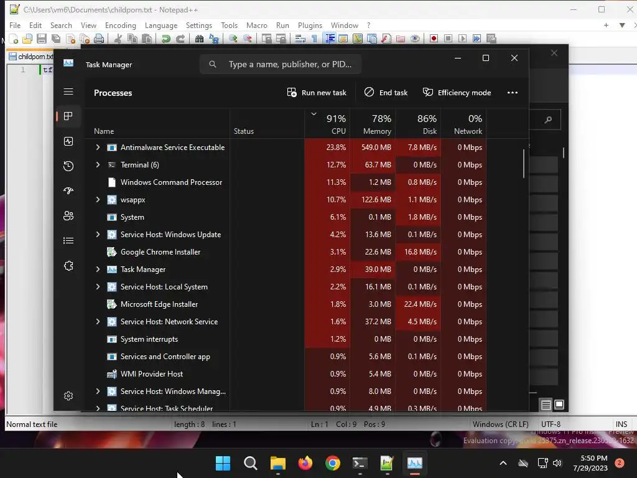Image resolution: width=637 pixels, height=478 pixels.
Task: Click Windows (CR LF) in Notepad++ status bar
Action: click(501, 424)
